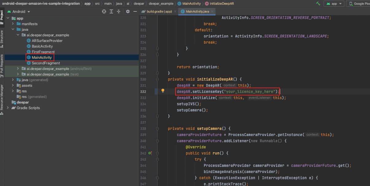Open the Google Pixel device selector
The width and height of the screenshot is (370, 186).
(360, 4)
